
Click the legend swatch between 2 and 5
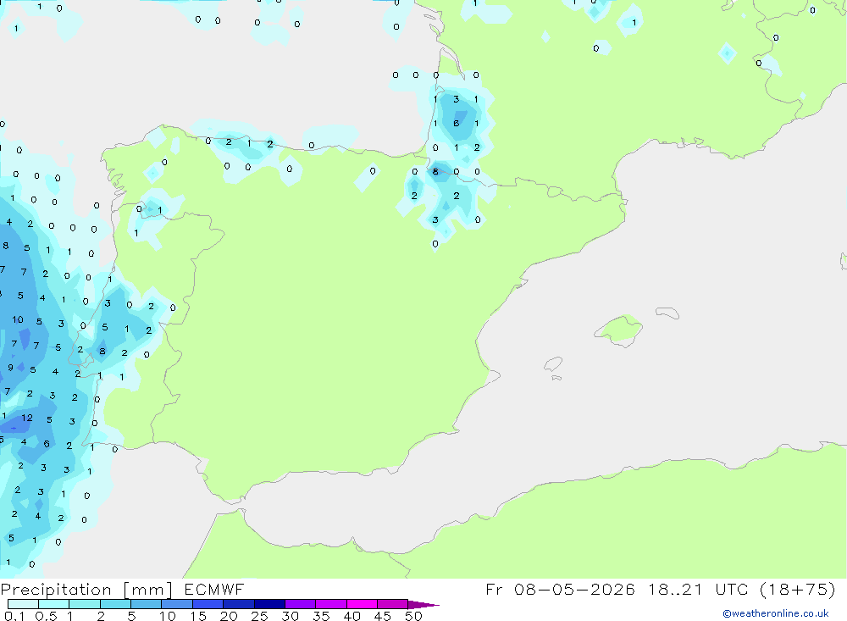click(x=115, y=604)
